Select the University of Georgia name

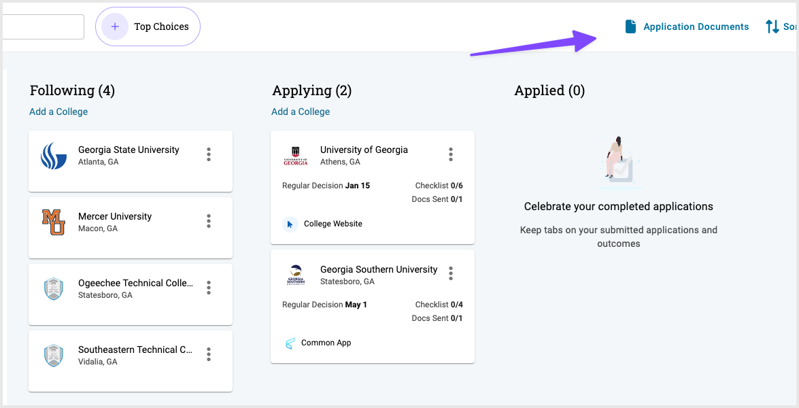coord(364,150)
